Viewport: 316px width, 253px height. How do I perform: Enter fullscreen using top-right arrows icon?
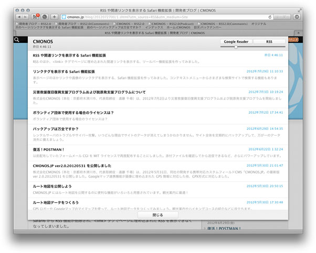pyautogui.click(x=300, y=10)
